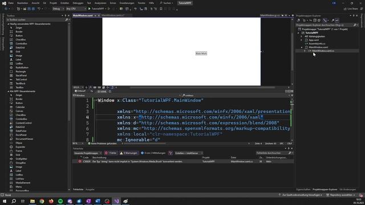Choose the Expander control in the Toolbox
365x205 pixels.
pyautogui.click(x=21, y=147)
